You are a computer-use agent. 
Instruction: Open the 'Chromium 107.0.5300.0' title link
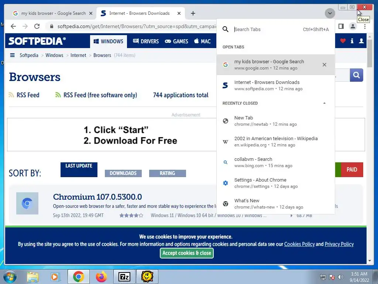click(97, 197)
